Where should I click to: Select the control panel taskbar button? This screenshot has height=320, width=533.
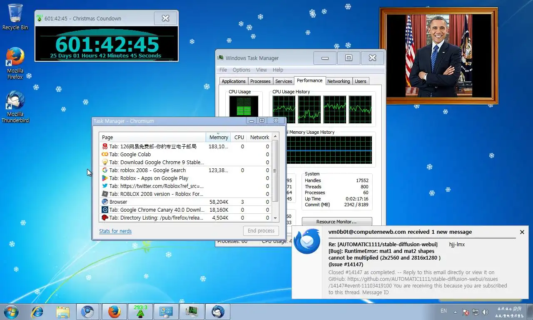(166, 312)
